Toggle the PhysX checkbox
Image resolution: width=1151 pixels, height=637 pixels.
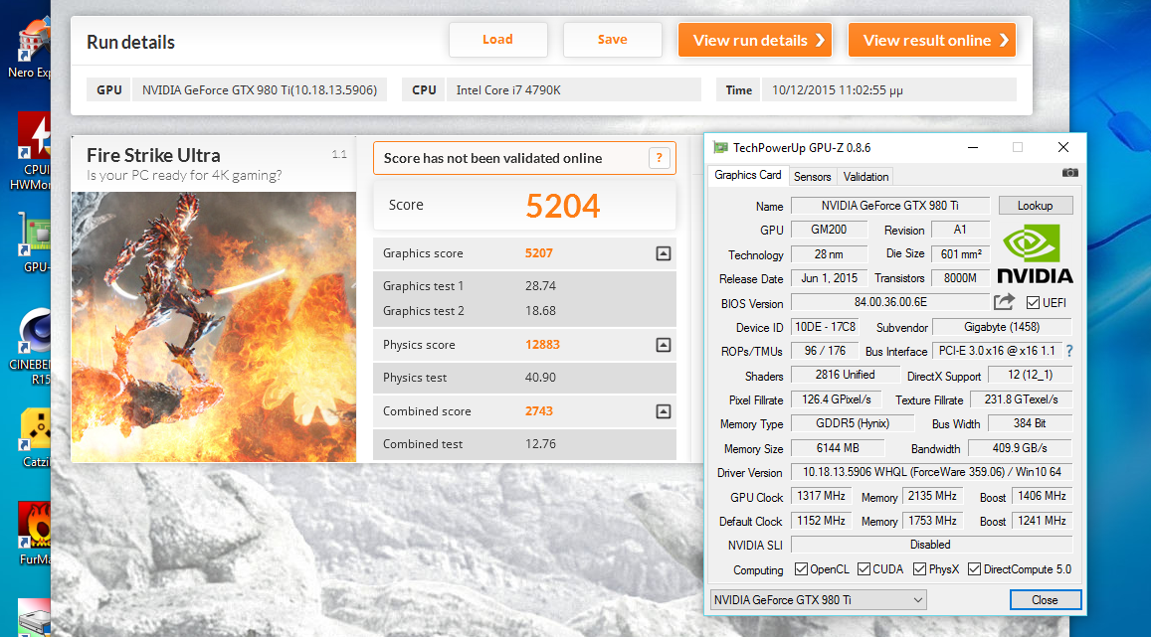point(919,569)
